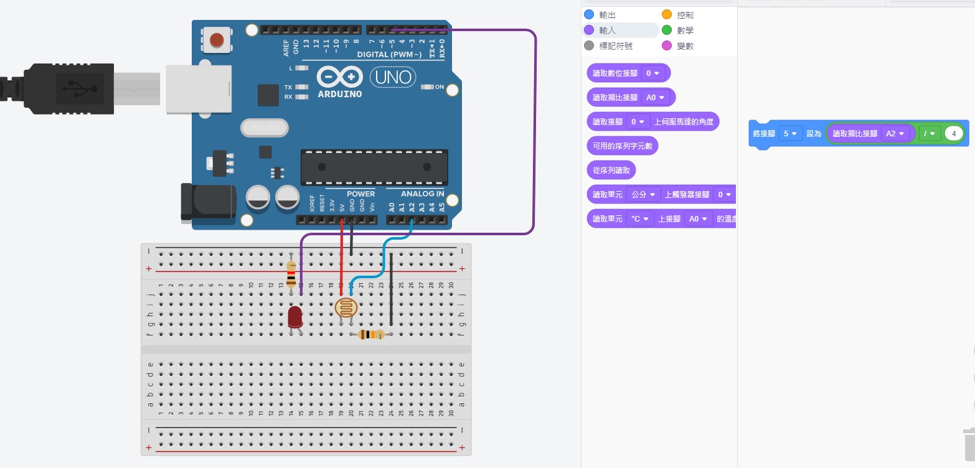Image resolution: width=975 pixels, height=468 pixels.
Task: Click the divisor value 4 field
Action: point(953,133)
